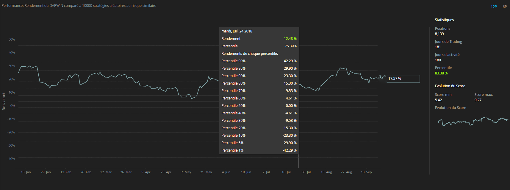Click the Score min. value 5.42

point(438,100)
